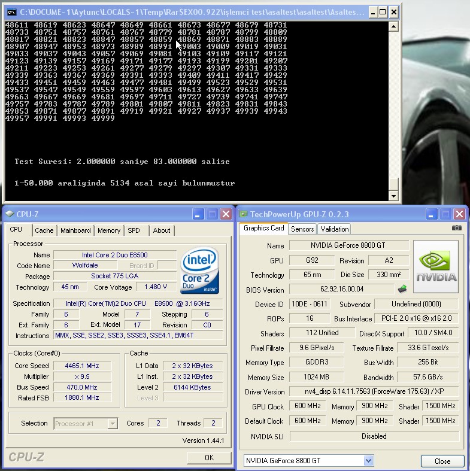Close the command prompt window
470x471 pixels.
394,13
